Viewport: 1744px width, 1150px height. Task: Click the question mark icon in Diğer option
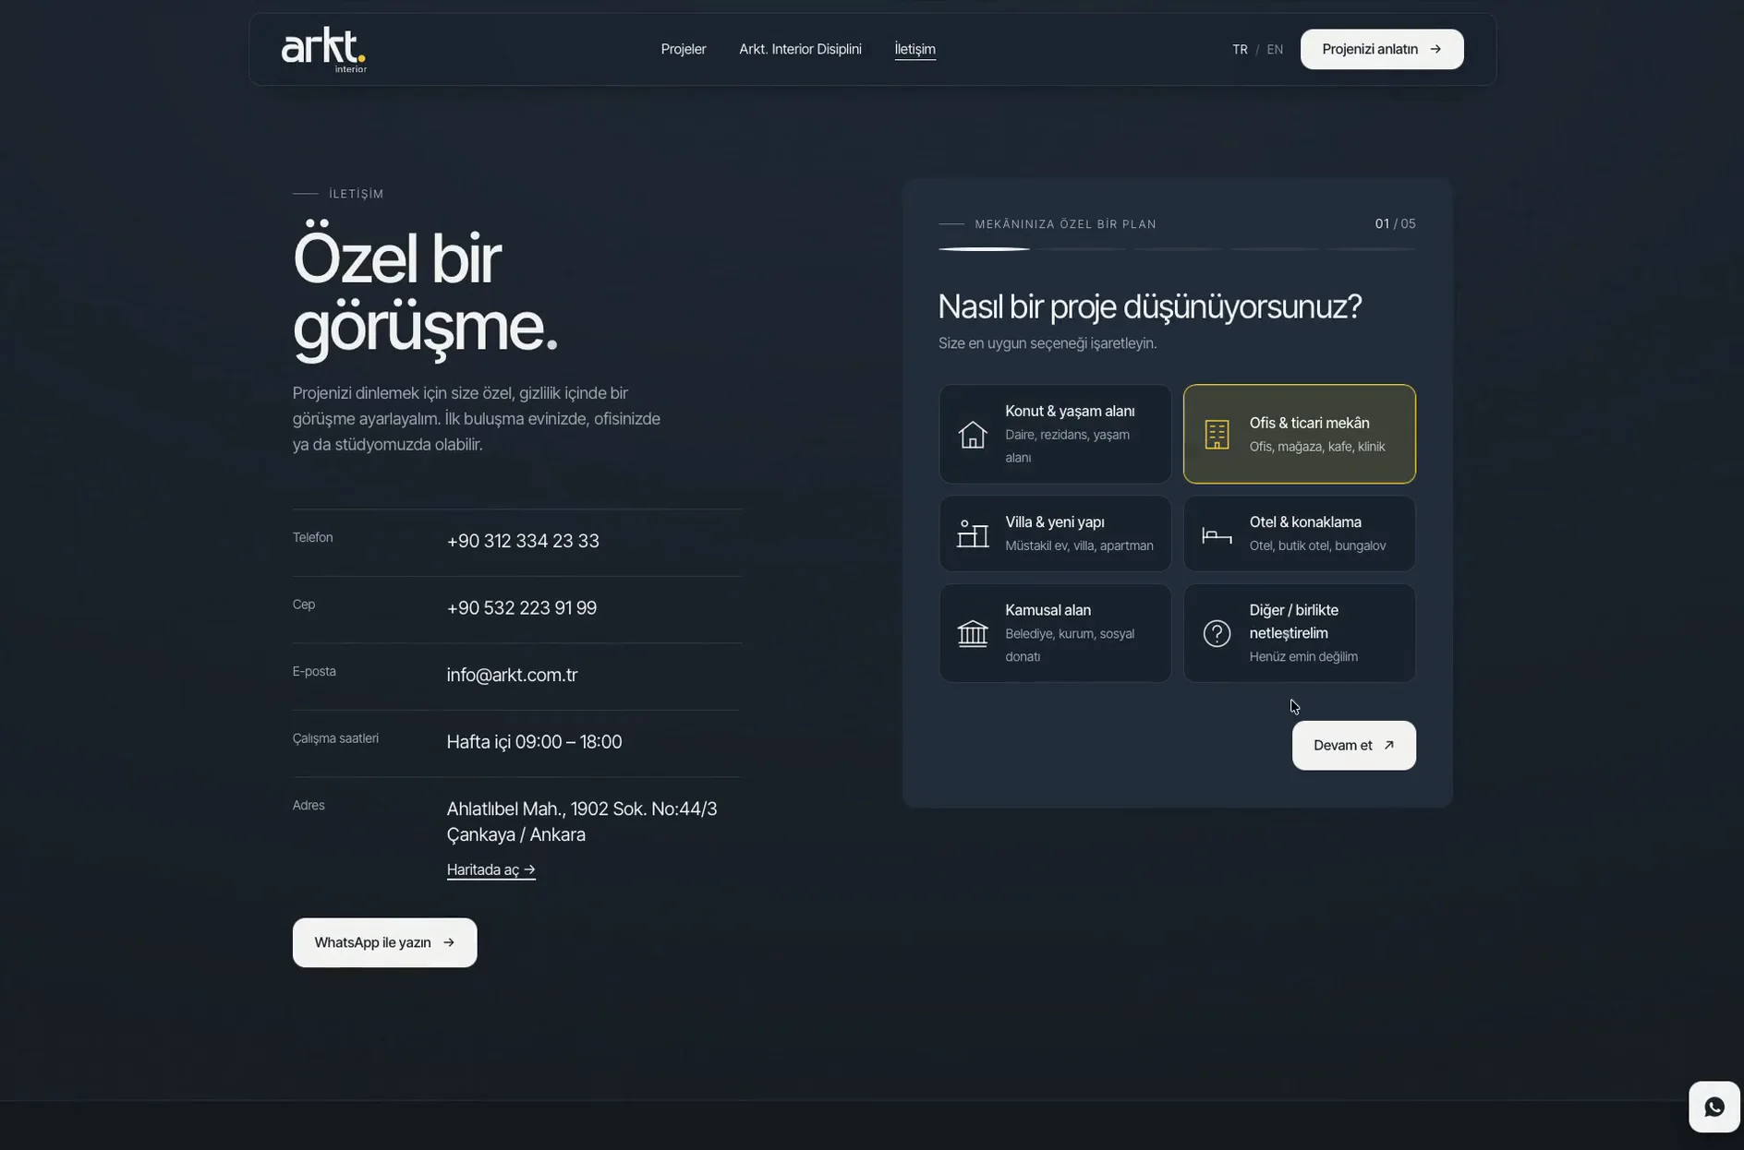1217,633
